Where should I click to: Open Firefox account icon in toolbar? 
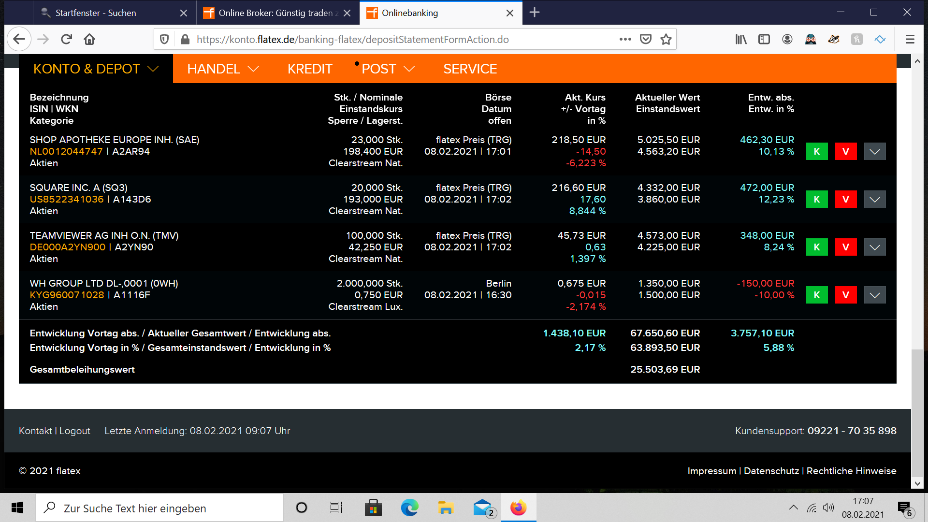click(787, 40)
